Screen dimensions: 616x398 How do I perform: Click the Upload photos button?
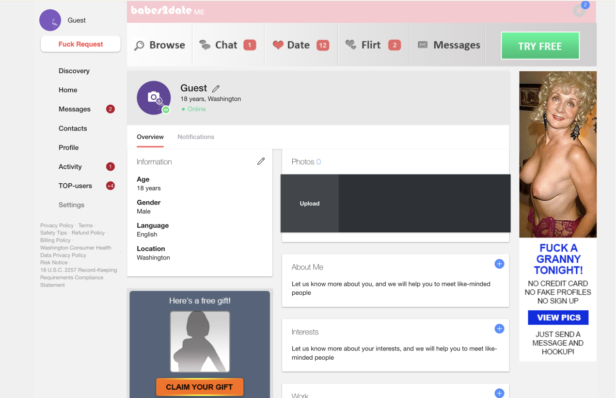pyautogui.click(x=310, y=203)
